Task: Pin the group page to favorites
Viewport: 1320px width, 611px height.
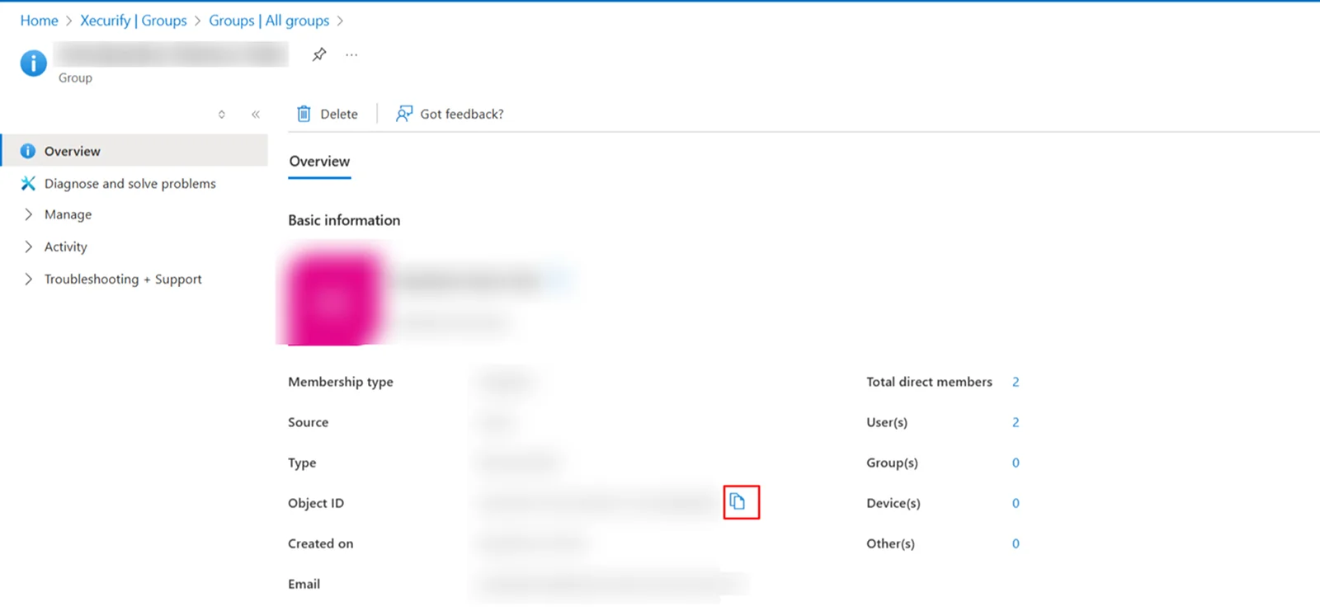Action: point(319,54)
